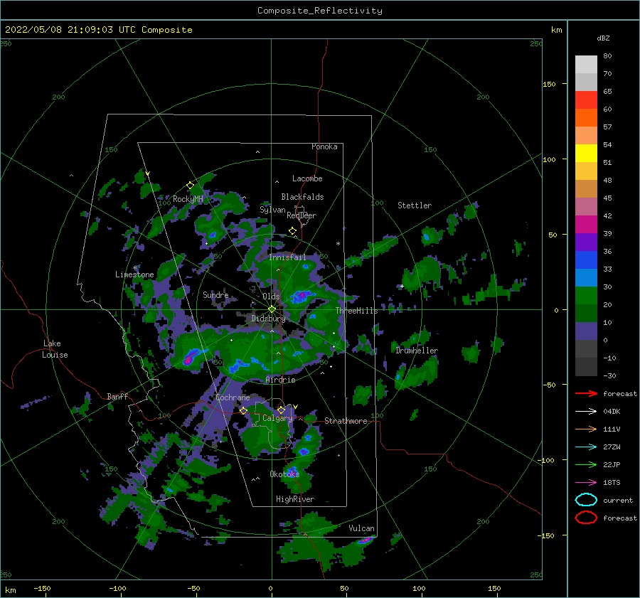Click the Ponoka city label
The height and width of the screenshot is (598, 640).
click(x=324, y=146)
